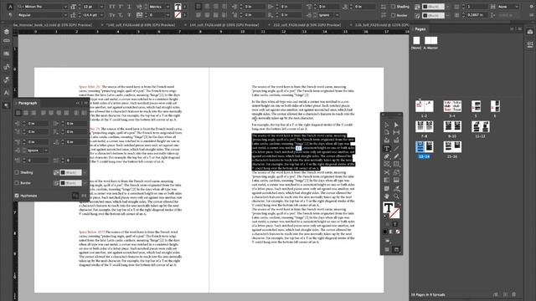Open the Minion Pro font family dropdown

(x=65, y=7)
